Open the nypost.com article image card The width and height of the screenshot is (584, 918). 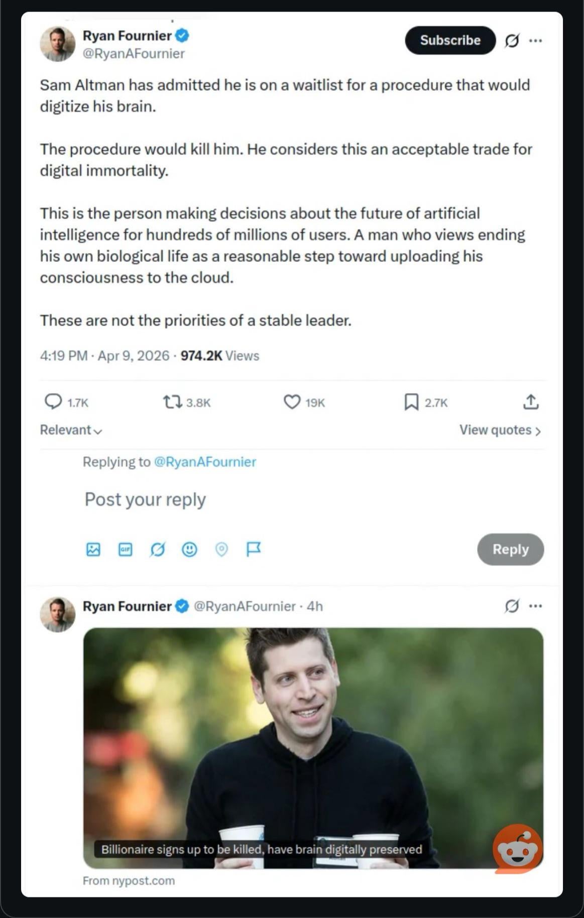313,747
